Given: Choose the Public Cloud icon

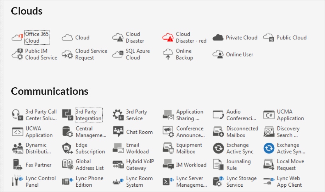Looking at the screenshot, I should (269, 38).
